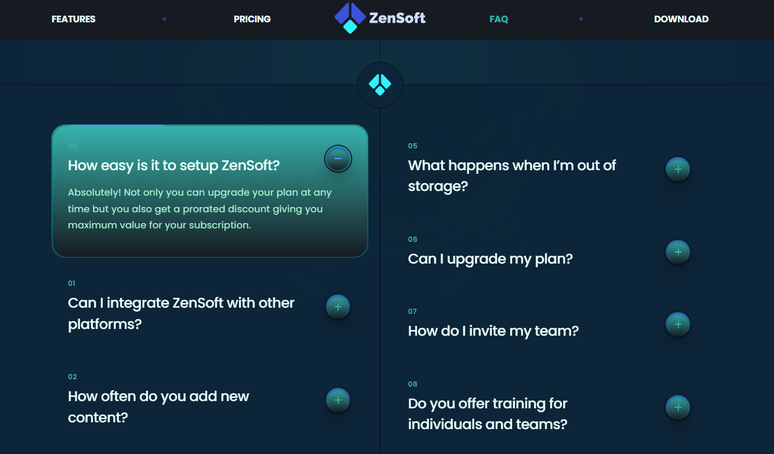
Task: Select the FAQ nav item
Action: click(499, 19)
